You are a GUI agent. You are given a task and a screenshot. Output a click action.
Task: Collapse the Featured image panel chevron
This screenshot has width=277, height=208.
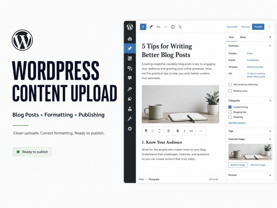tap(270, 139)
